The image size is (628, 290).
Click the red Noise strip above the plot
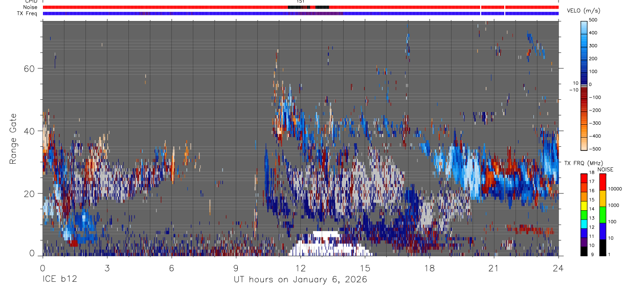pyautogui.click(x=300, y=7)
